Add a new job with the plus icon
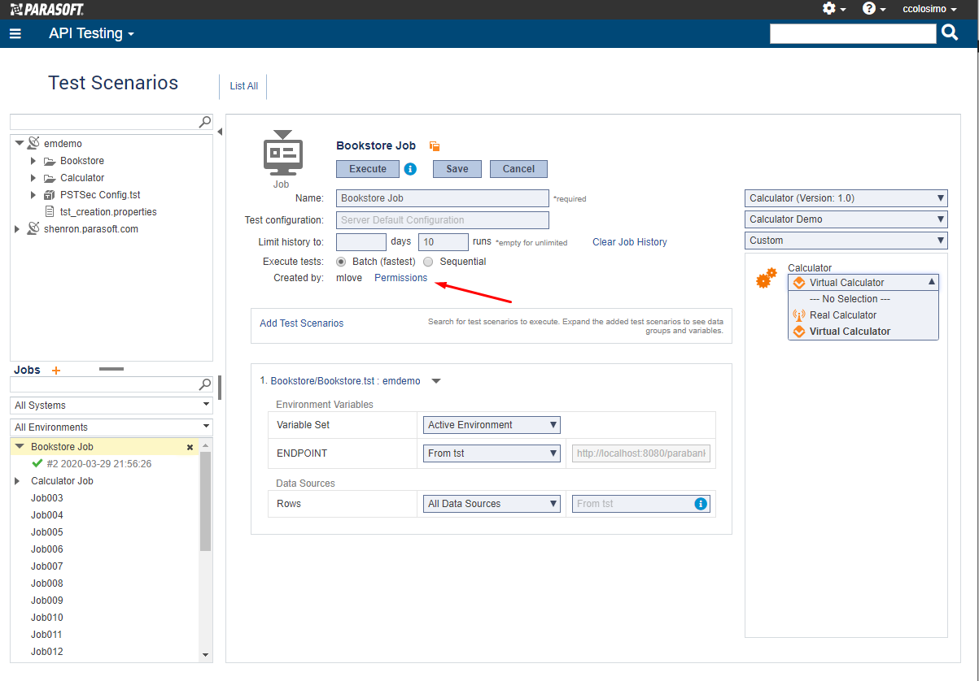Image resolution: width=979 pixels, height=681 pixels. [x=56, y=371]
